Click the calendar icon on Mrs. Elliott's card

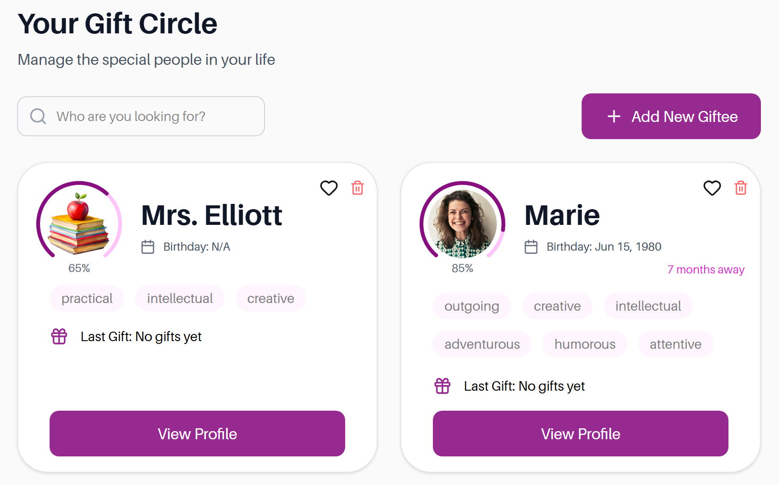[x=148, y=246]
